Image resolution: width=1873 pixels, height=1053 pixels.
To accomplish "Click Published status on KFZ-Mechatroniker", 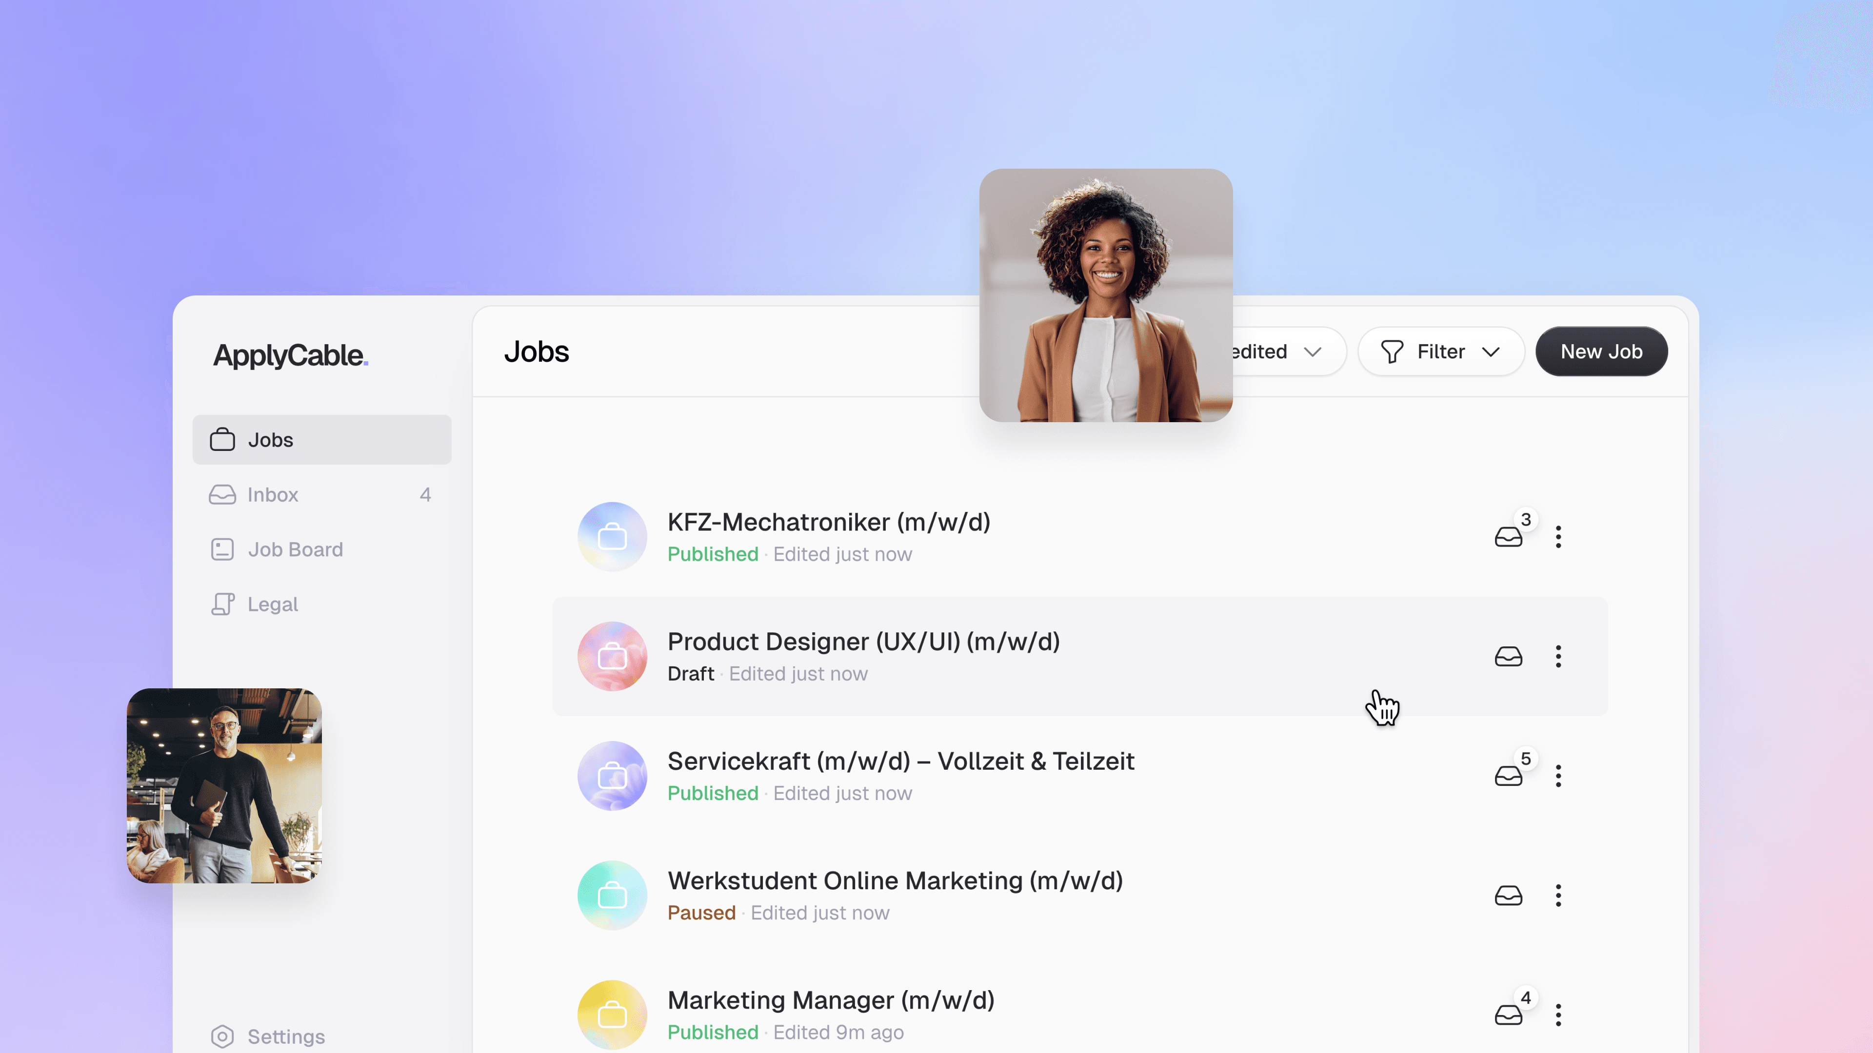I will coord(713,554).
